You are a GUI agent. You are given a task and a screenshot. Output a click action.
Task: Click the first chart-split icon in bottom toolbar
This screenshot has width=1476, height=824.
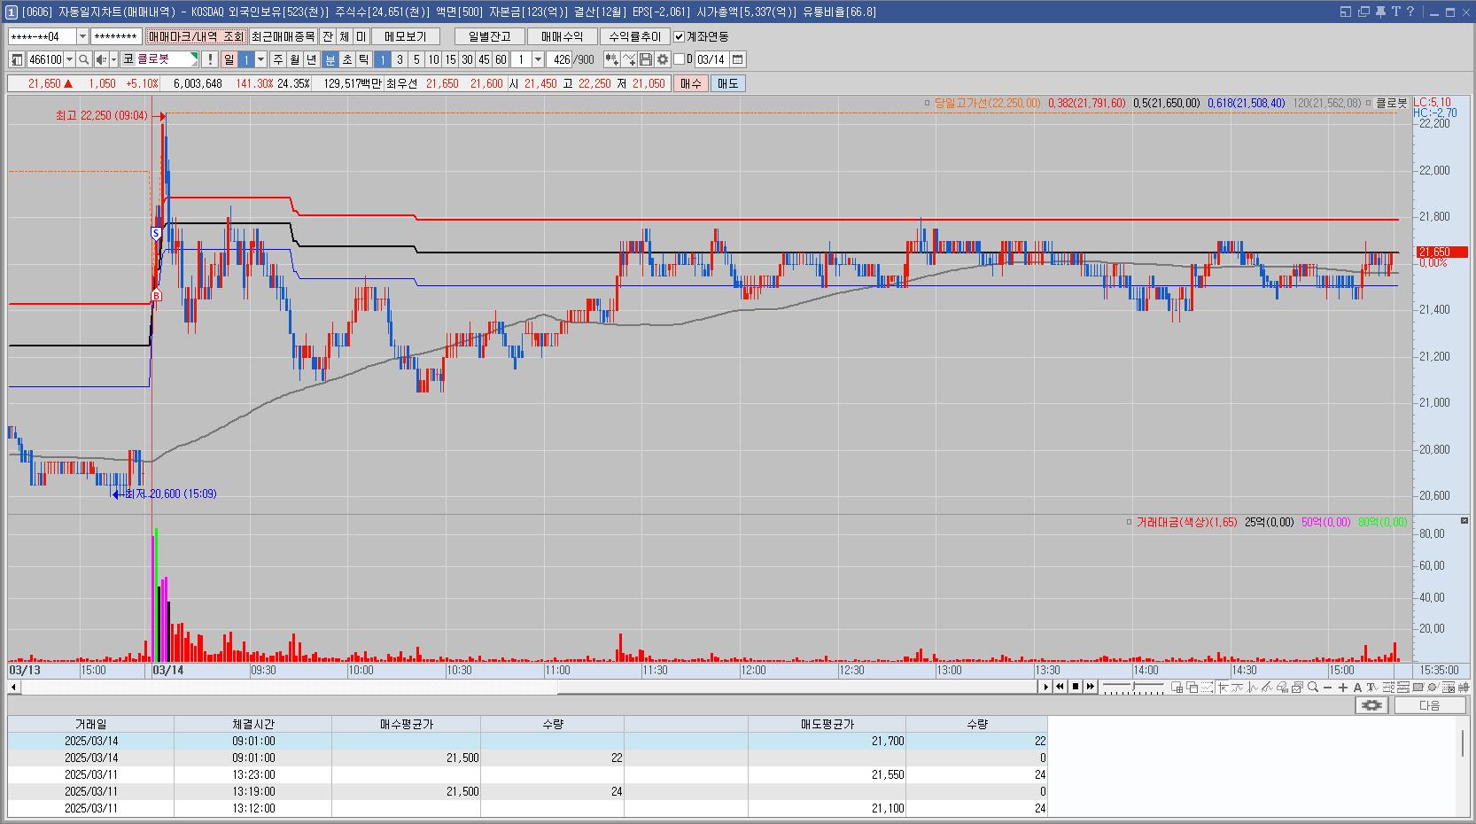tap(1177, 687)
